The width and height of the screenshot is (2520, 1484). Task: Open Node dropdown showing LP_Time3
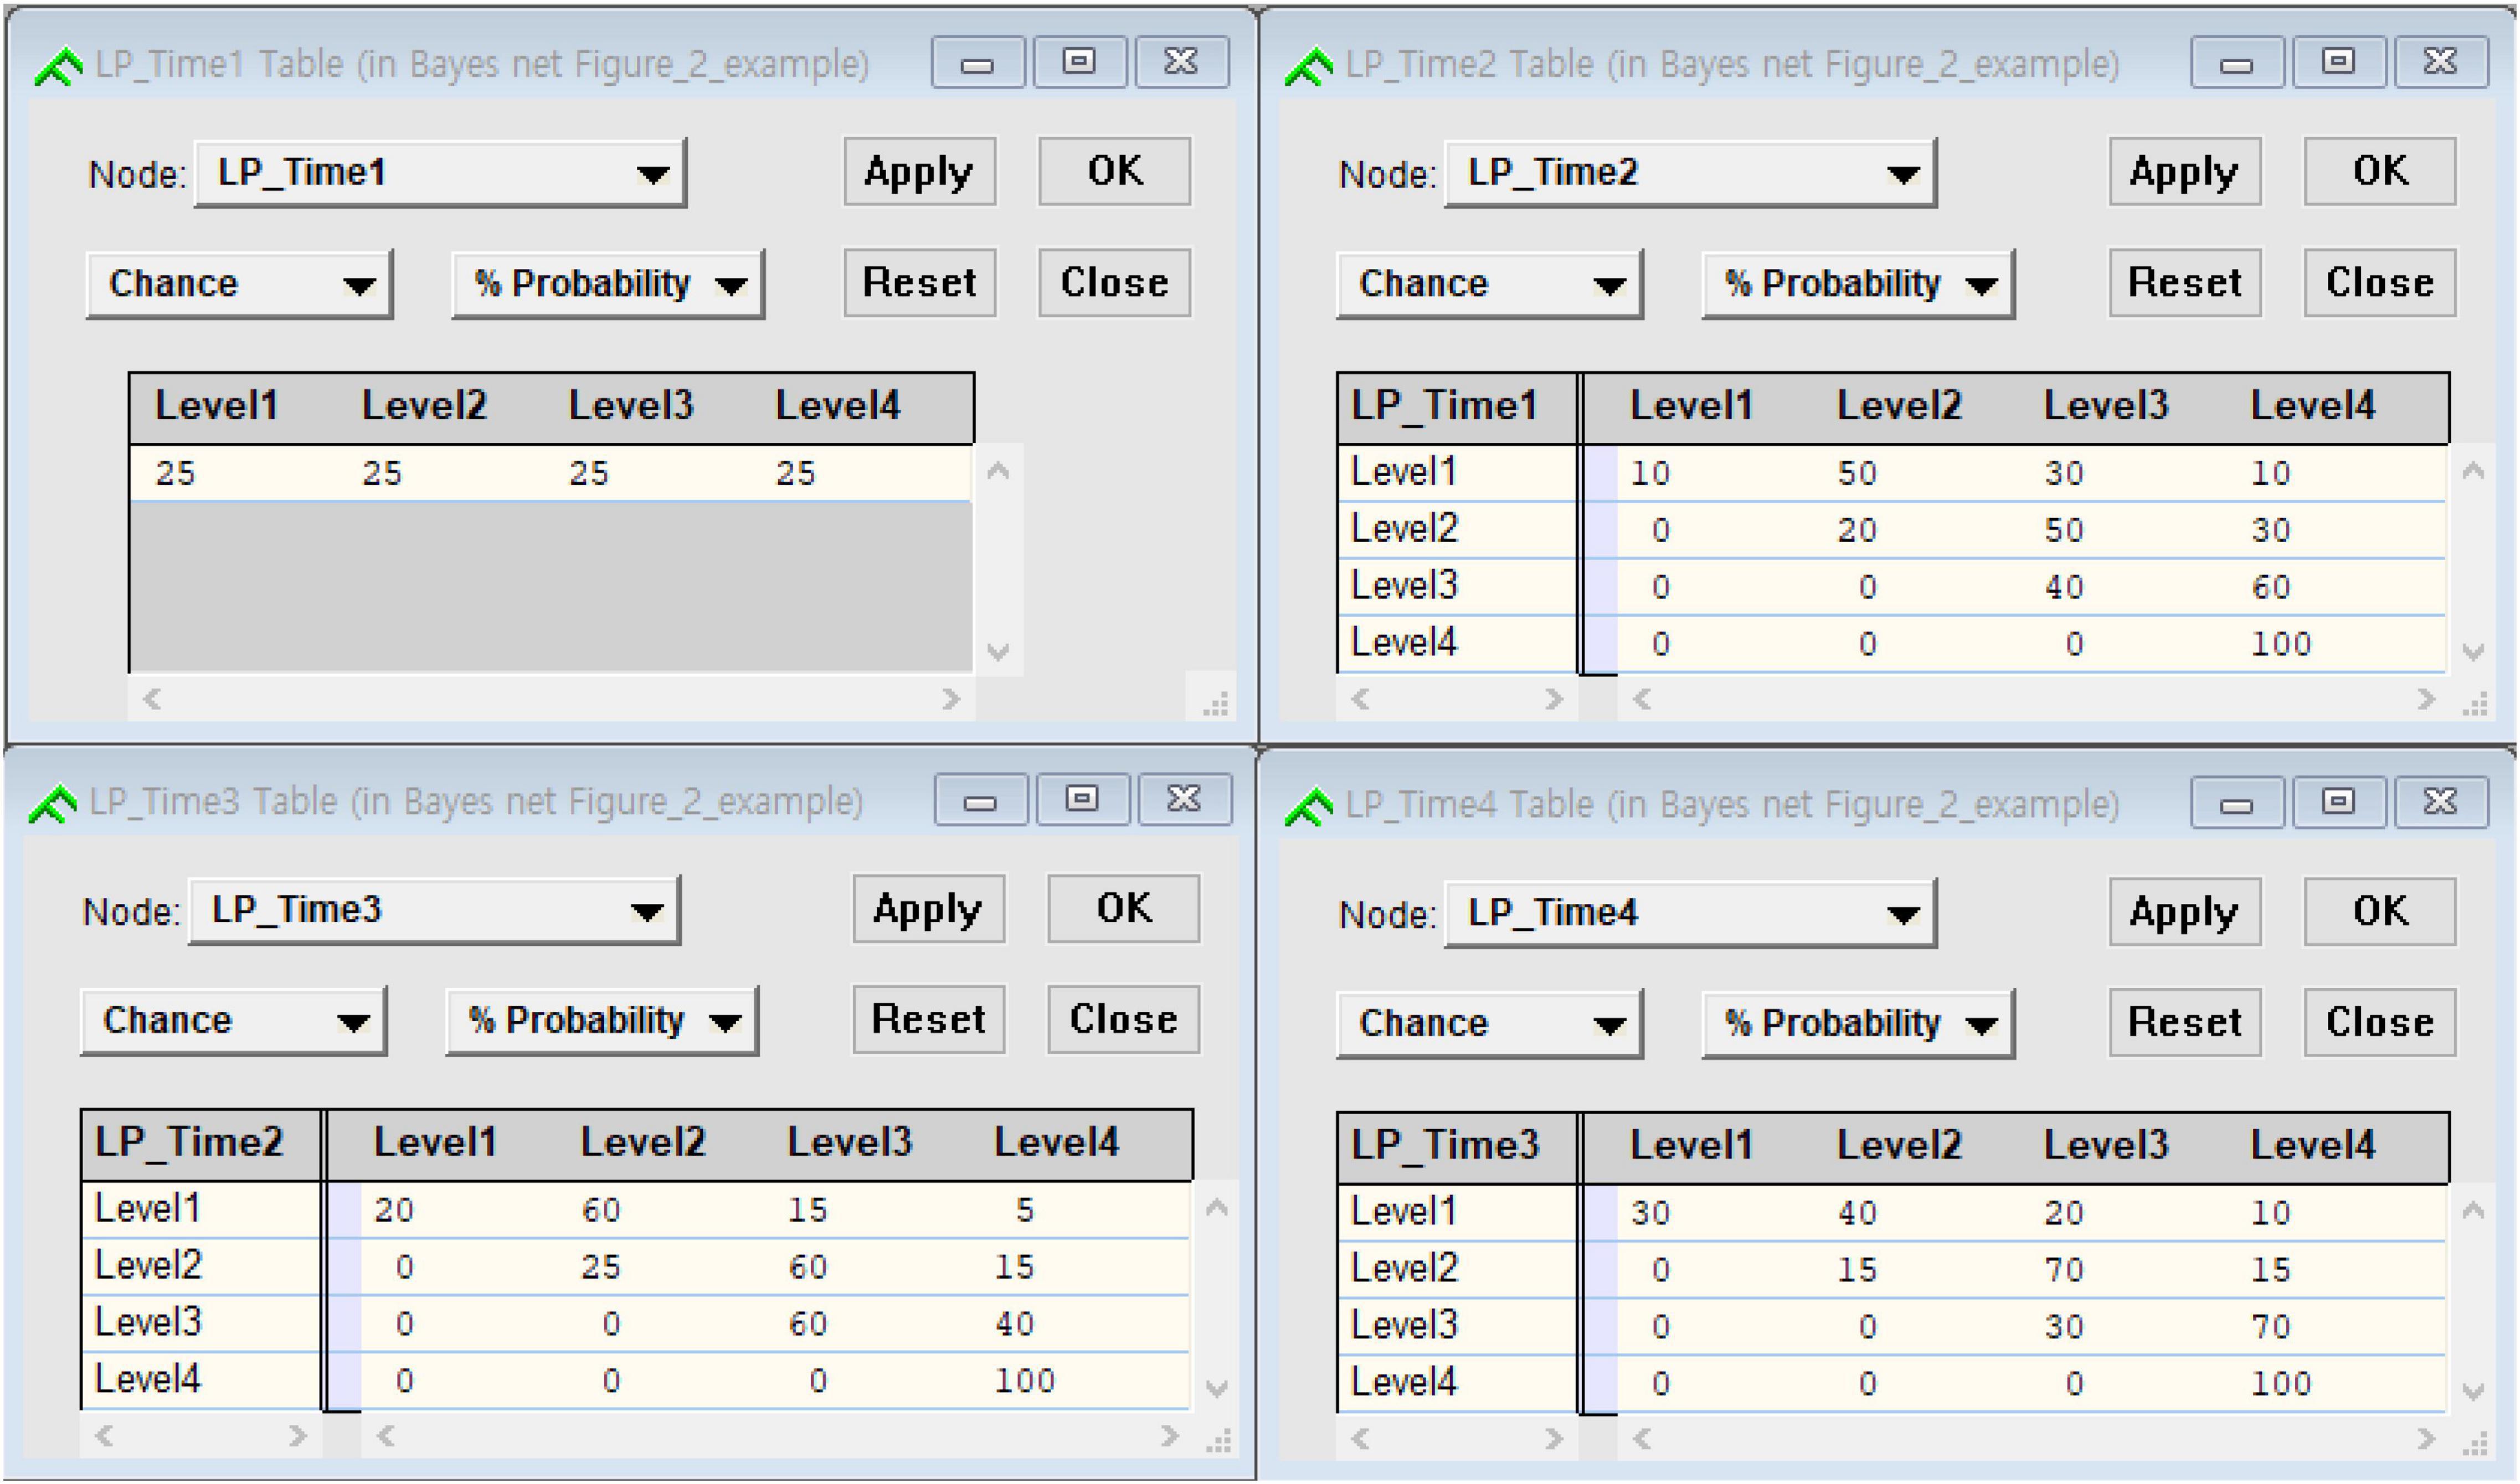click(434, 911)
